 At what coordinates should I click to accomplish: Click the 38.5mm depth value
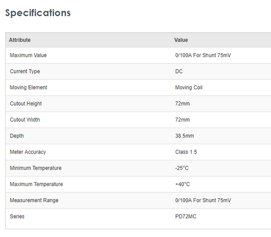point(184,136)
